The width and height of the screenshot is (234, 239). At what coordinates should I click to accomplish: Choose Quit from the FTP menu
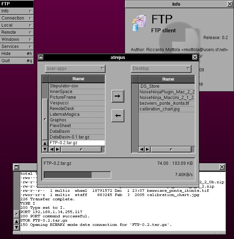pos(17,61)
